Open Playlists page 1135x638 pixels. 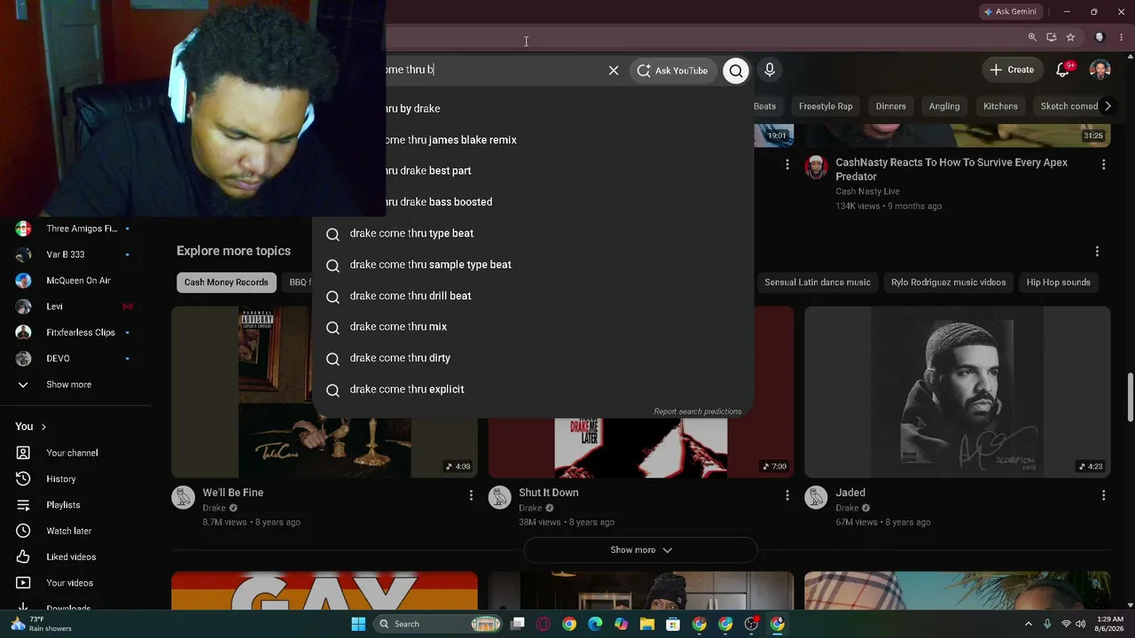75,505
